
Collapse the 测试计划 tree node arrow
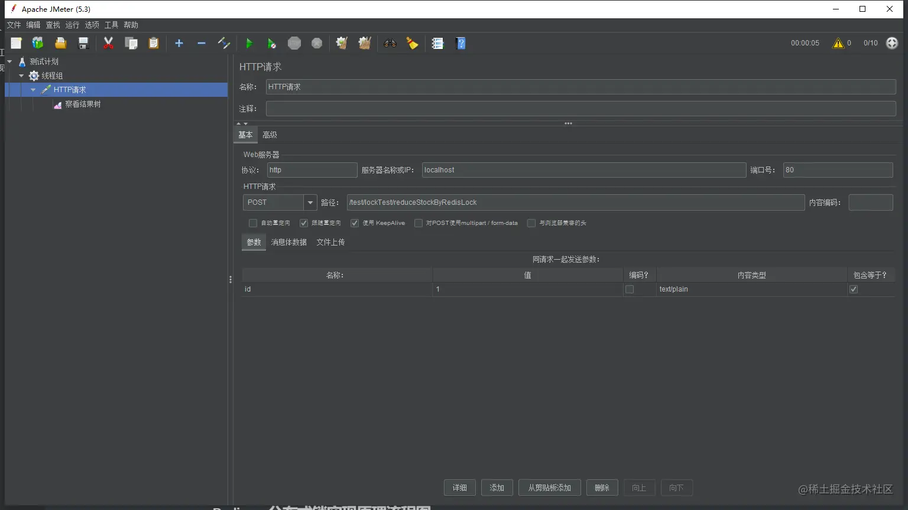9,61
